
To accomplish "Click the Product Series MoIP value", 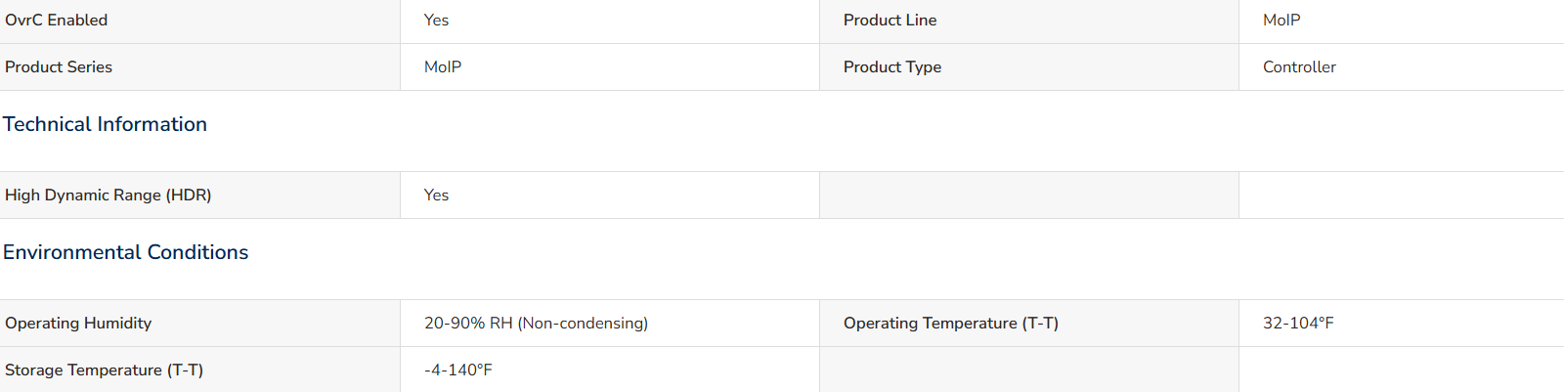I will coord(443,67).
